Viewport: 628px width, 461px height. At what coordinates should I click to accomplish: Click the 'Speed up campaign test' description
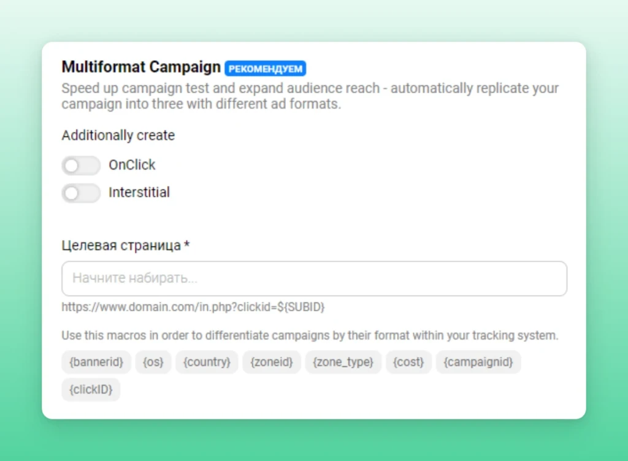pyautogui.click(x=310, y=96)
